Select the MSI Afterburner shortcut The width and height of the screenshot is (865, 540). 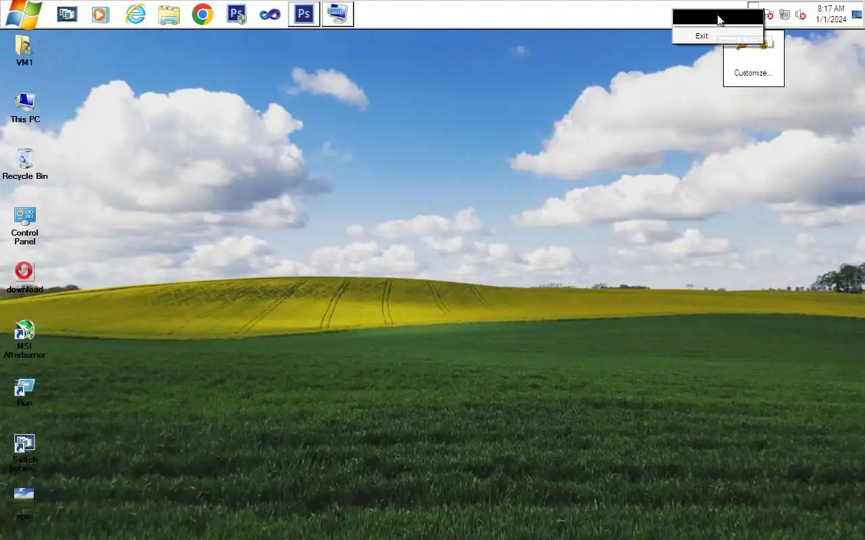point(25,339)
